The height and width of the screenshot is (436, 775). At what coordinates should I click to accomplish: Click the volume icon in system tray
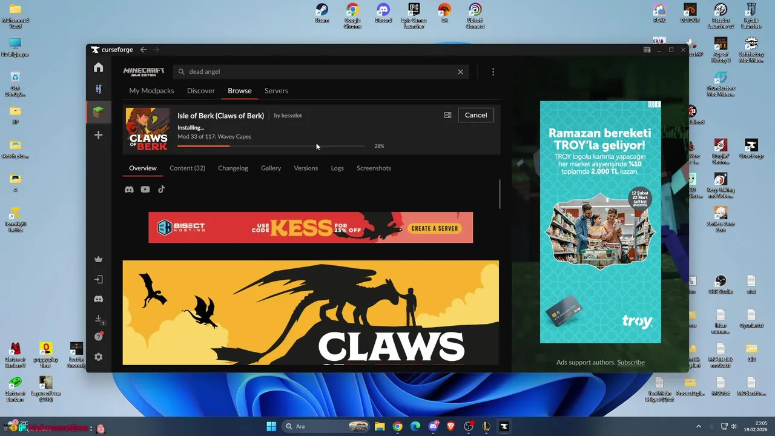(734, 426)
